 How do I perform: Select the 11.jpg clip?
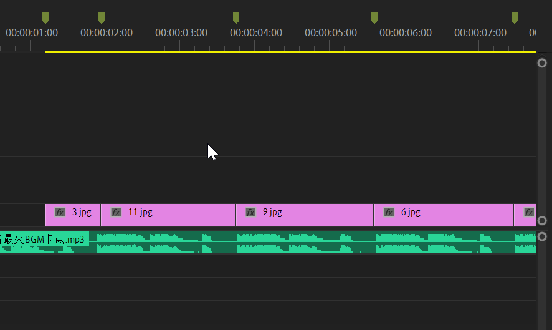(168, 215)
